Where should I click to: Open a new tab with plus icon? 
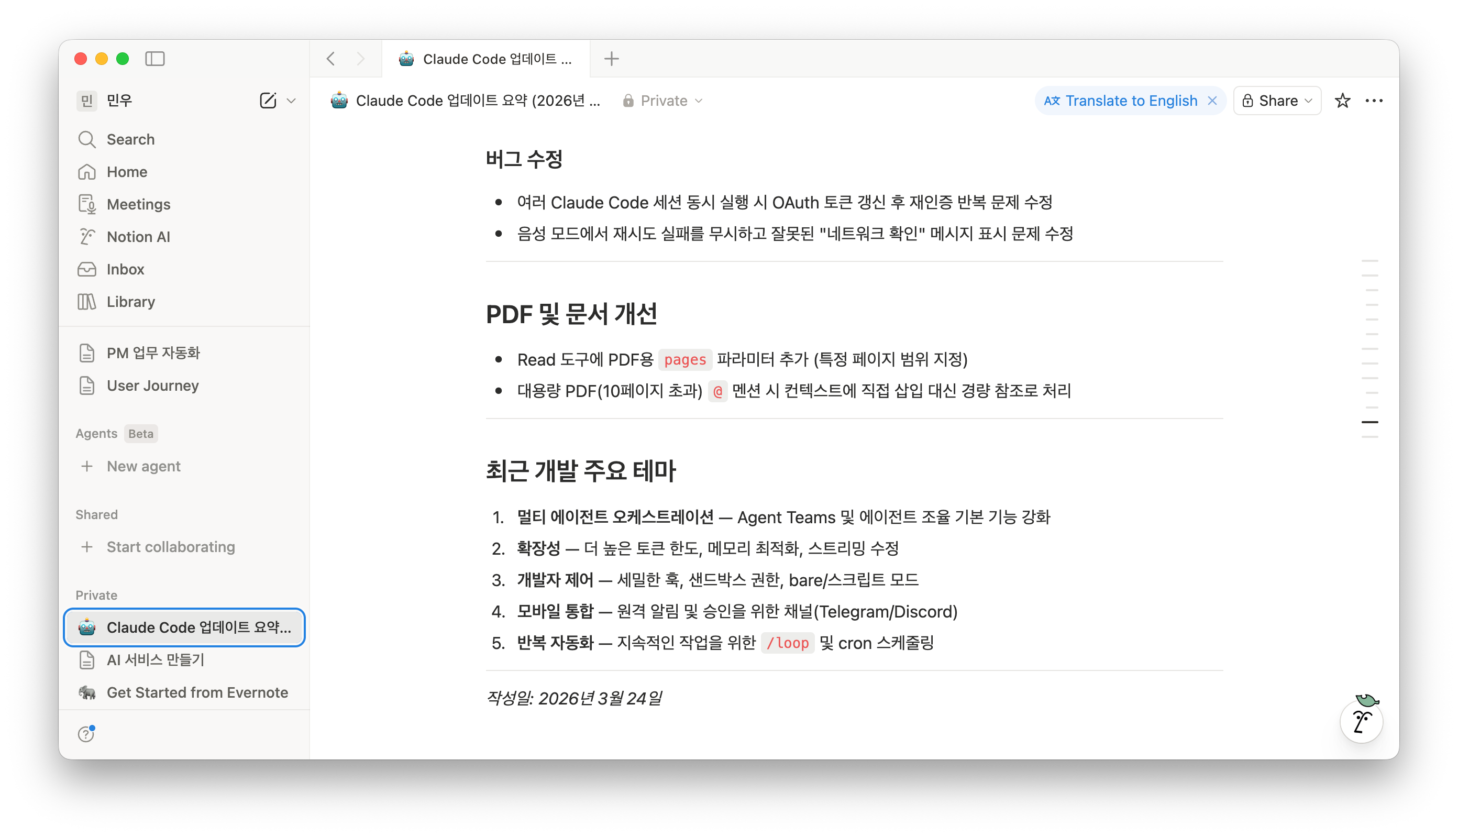[612, 59]
